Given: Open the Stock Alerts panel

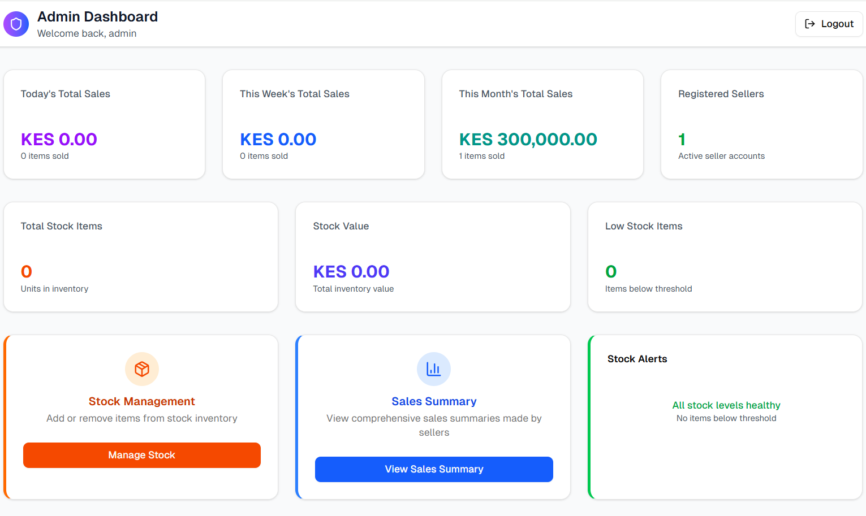Looking at the screenshot, I should coord(726,417).
